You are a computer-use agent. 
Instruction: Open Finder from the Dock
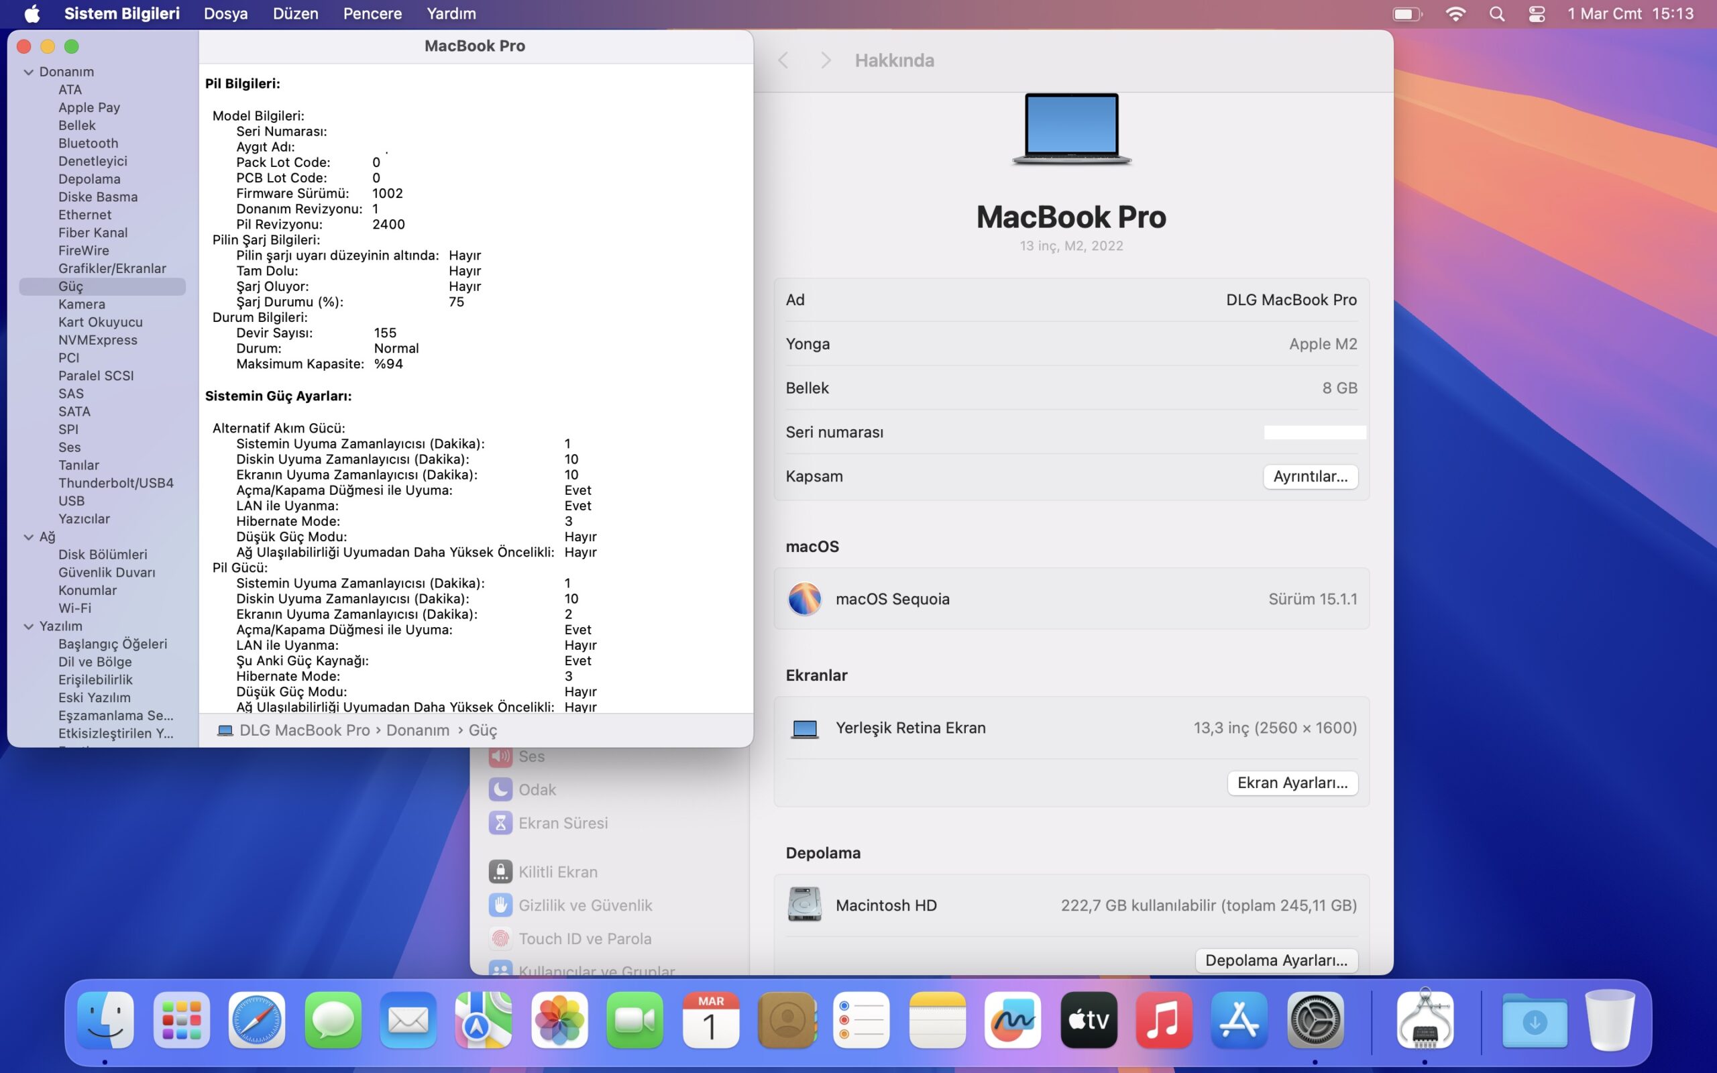(105, 1021)
